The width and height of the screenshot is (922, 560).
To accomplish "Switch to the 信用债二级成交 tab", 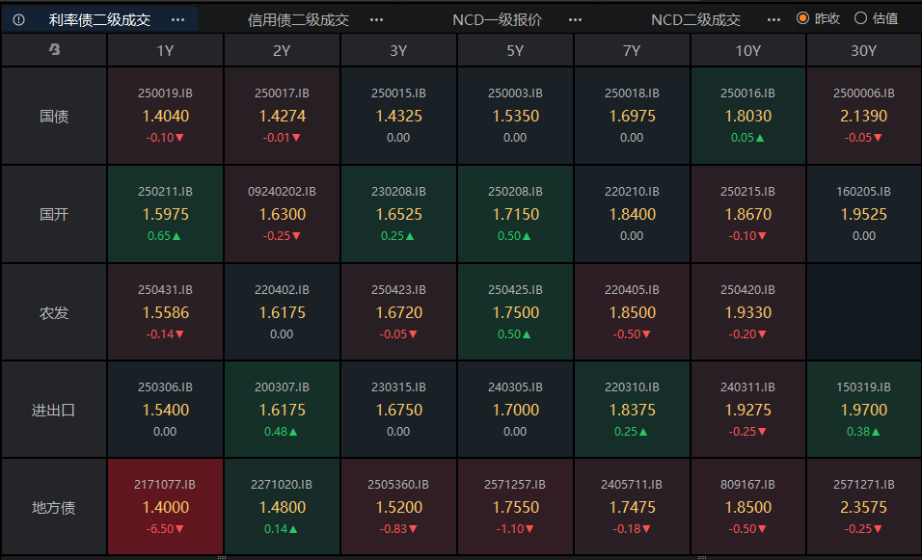I will click(x=298, y=20).
